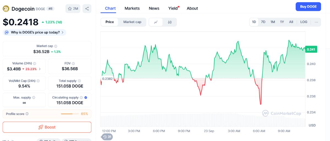Show Circulating supply info icon
The width and height of the screenshot is (330, 141).
pyautogui.click(x=81, y=97)
